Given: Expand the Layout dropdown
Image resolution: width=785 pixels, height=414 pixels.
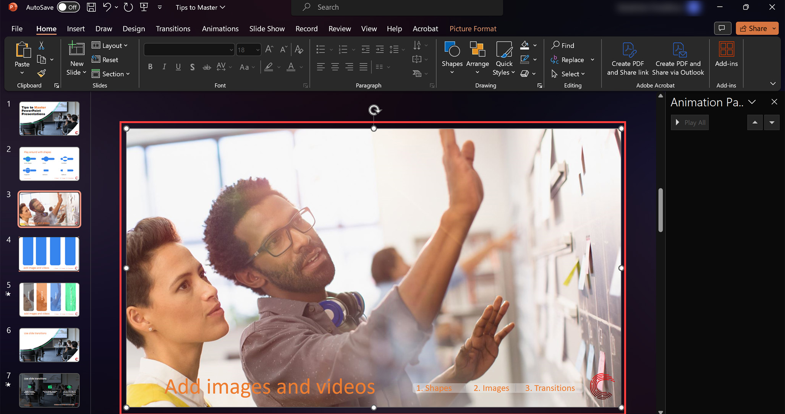Looking at the screenshot, I should 110,45.
